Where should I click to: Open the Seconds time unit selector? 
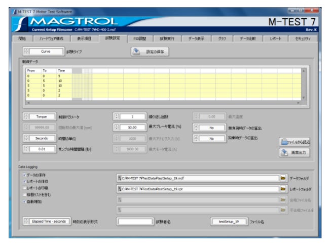[40, 138]
